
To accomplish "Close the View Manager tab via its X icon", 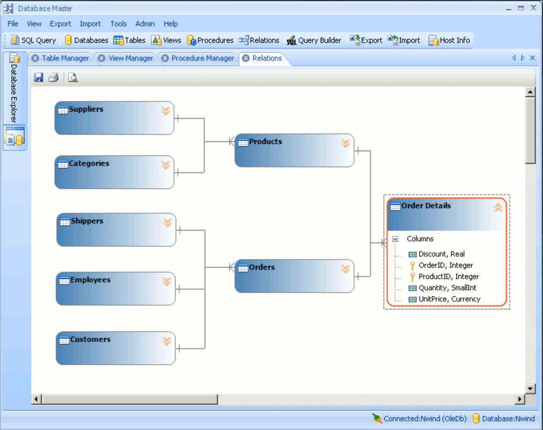I will 102,58.
